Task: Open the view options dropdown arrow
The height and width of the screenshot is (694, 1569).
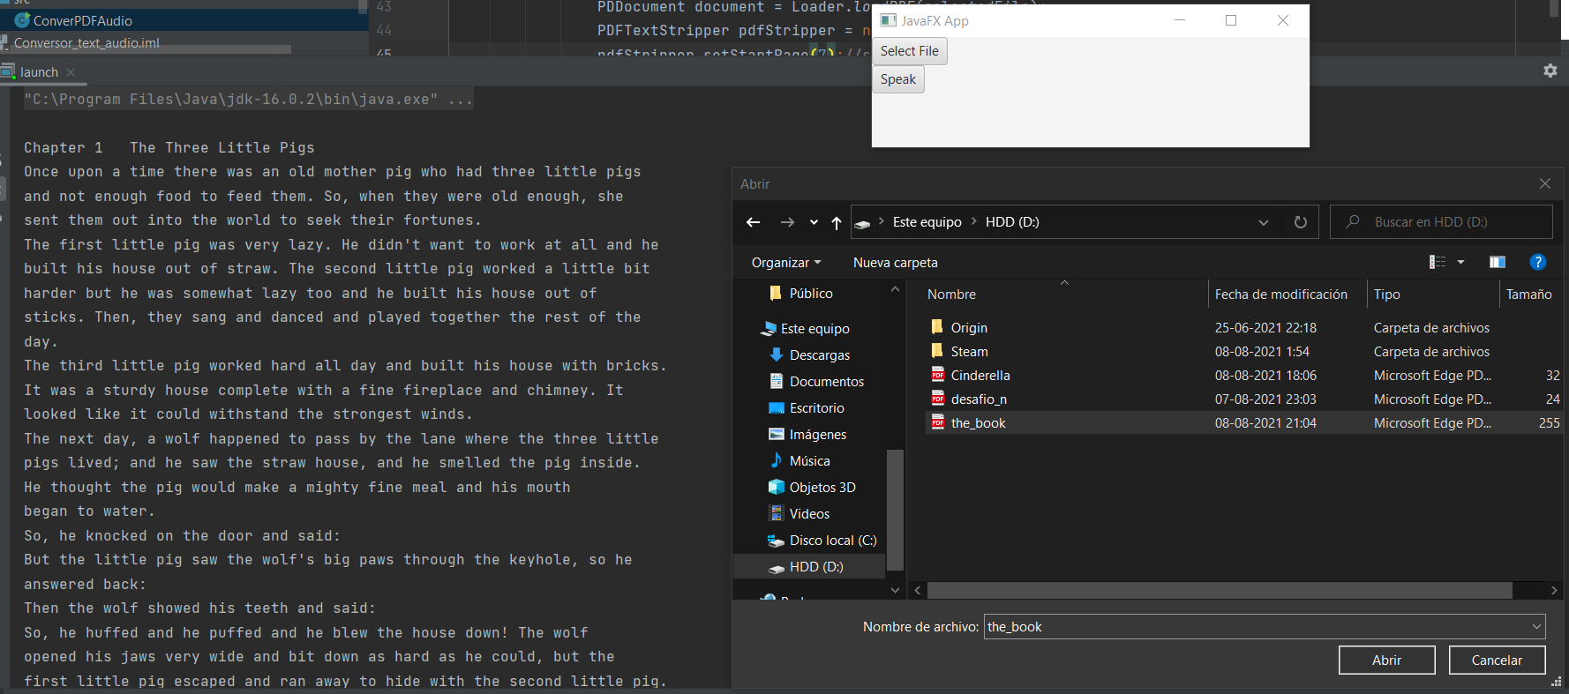Action: [x=1460, y=262]
